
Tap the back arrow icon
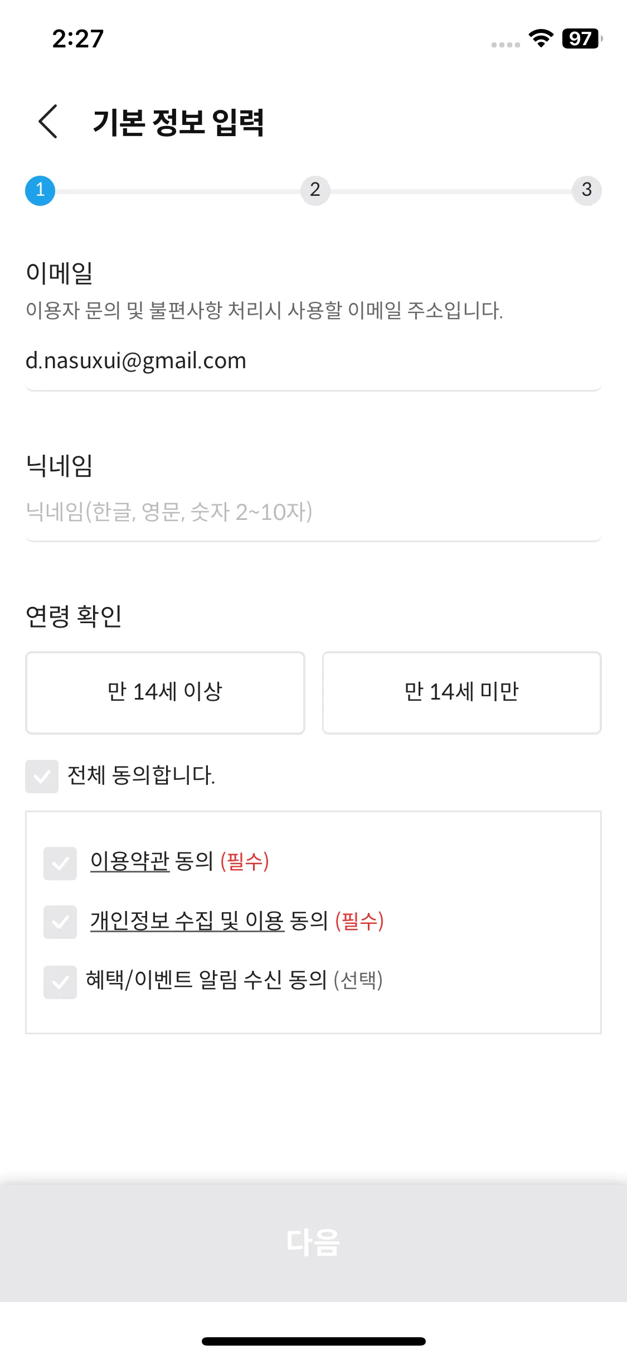point(48,121)
